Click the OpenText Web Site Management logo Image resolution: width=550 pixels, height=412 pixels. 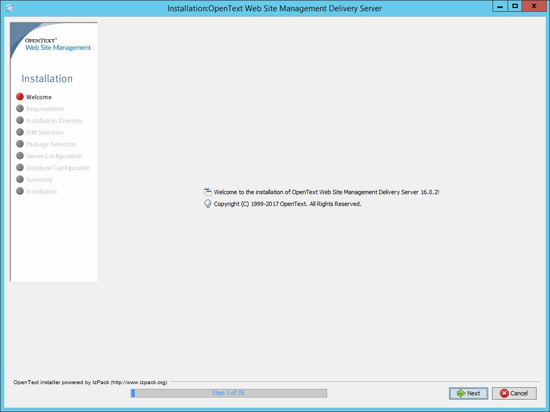tap(58, 45)
